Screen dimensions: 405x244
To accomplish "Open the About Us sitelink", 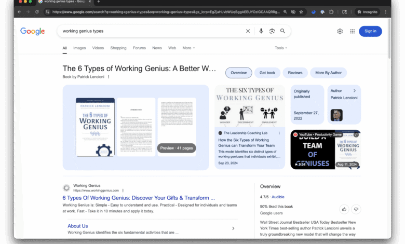I will (x=78, y=226).
